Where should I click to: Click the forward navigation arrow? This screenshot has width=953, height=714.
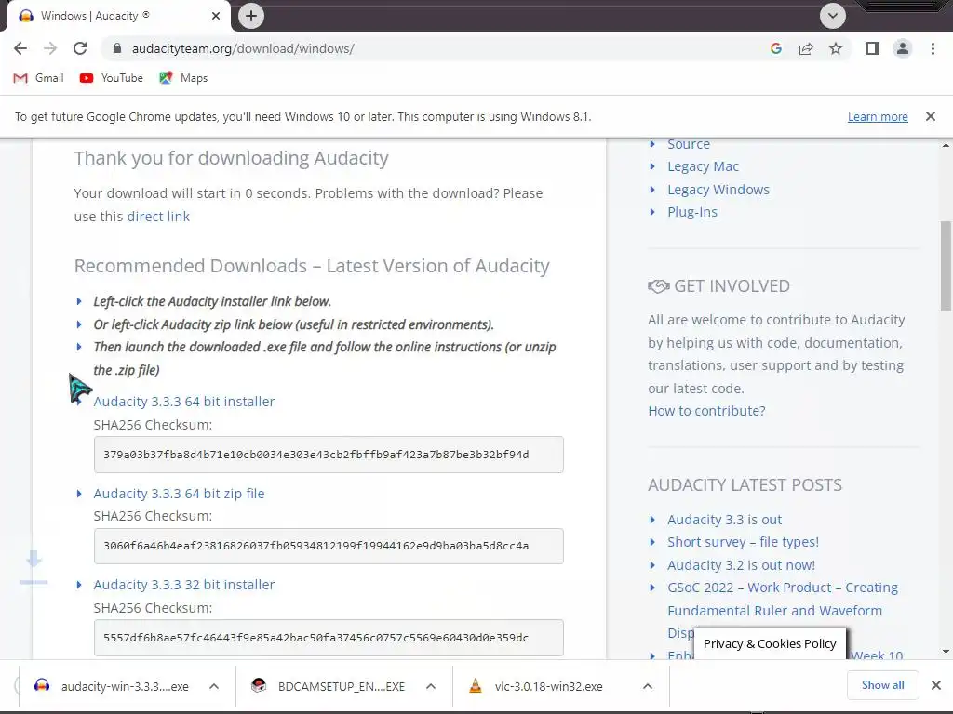[50, 48]
